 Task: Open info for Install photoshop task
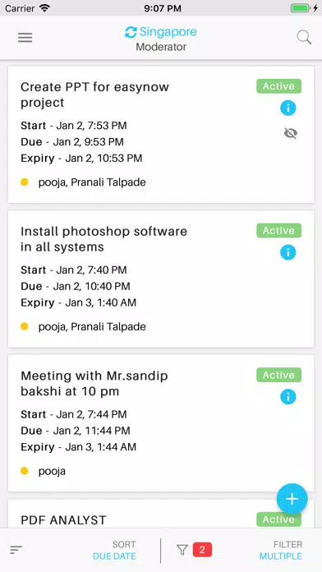tap(287, 252)
